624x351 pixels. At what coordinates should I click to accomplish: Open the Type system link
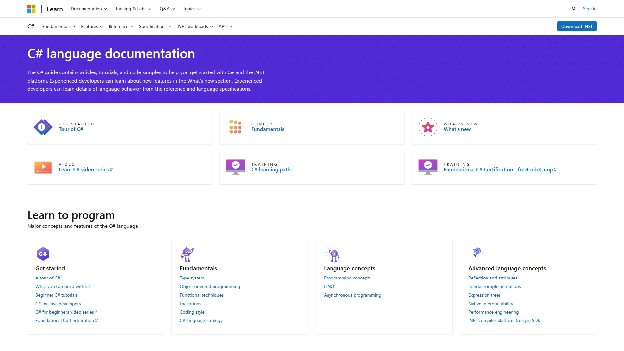pos(192,278)
